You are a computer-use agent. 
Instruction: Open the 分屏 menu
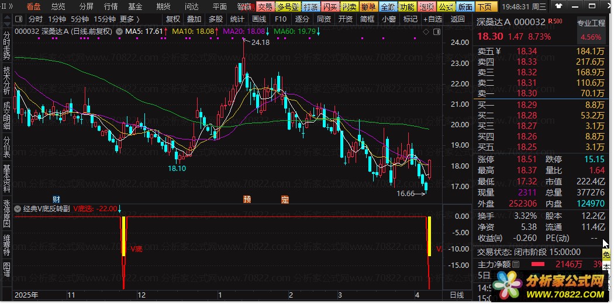(86, 6)
